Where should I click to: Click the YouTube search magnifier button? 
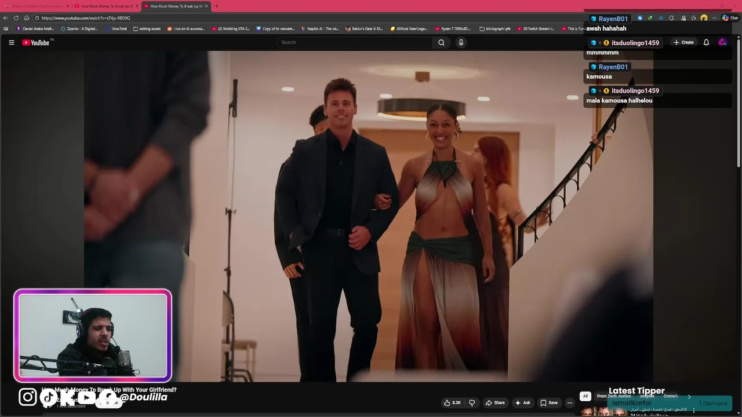[441, 42]
